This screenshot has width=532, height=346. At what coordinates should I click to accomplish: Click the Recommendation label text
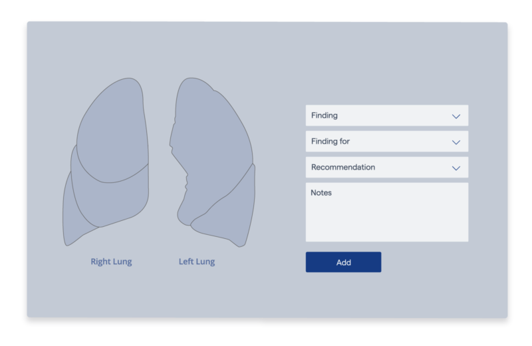pyautogui.click(x=343, y=167)
